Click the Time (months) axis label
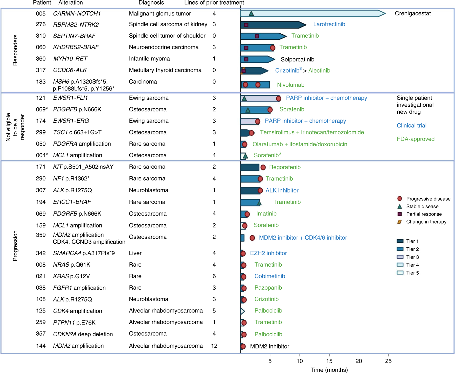 coord(329,370)
